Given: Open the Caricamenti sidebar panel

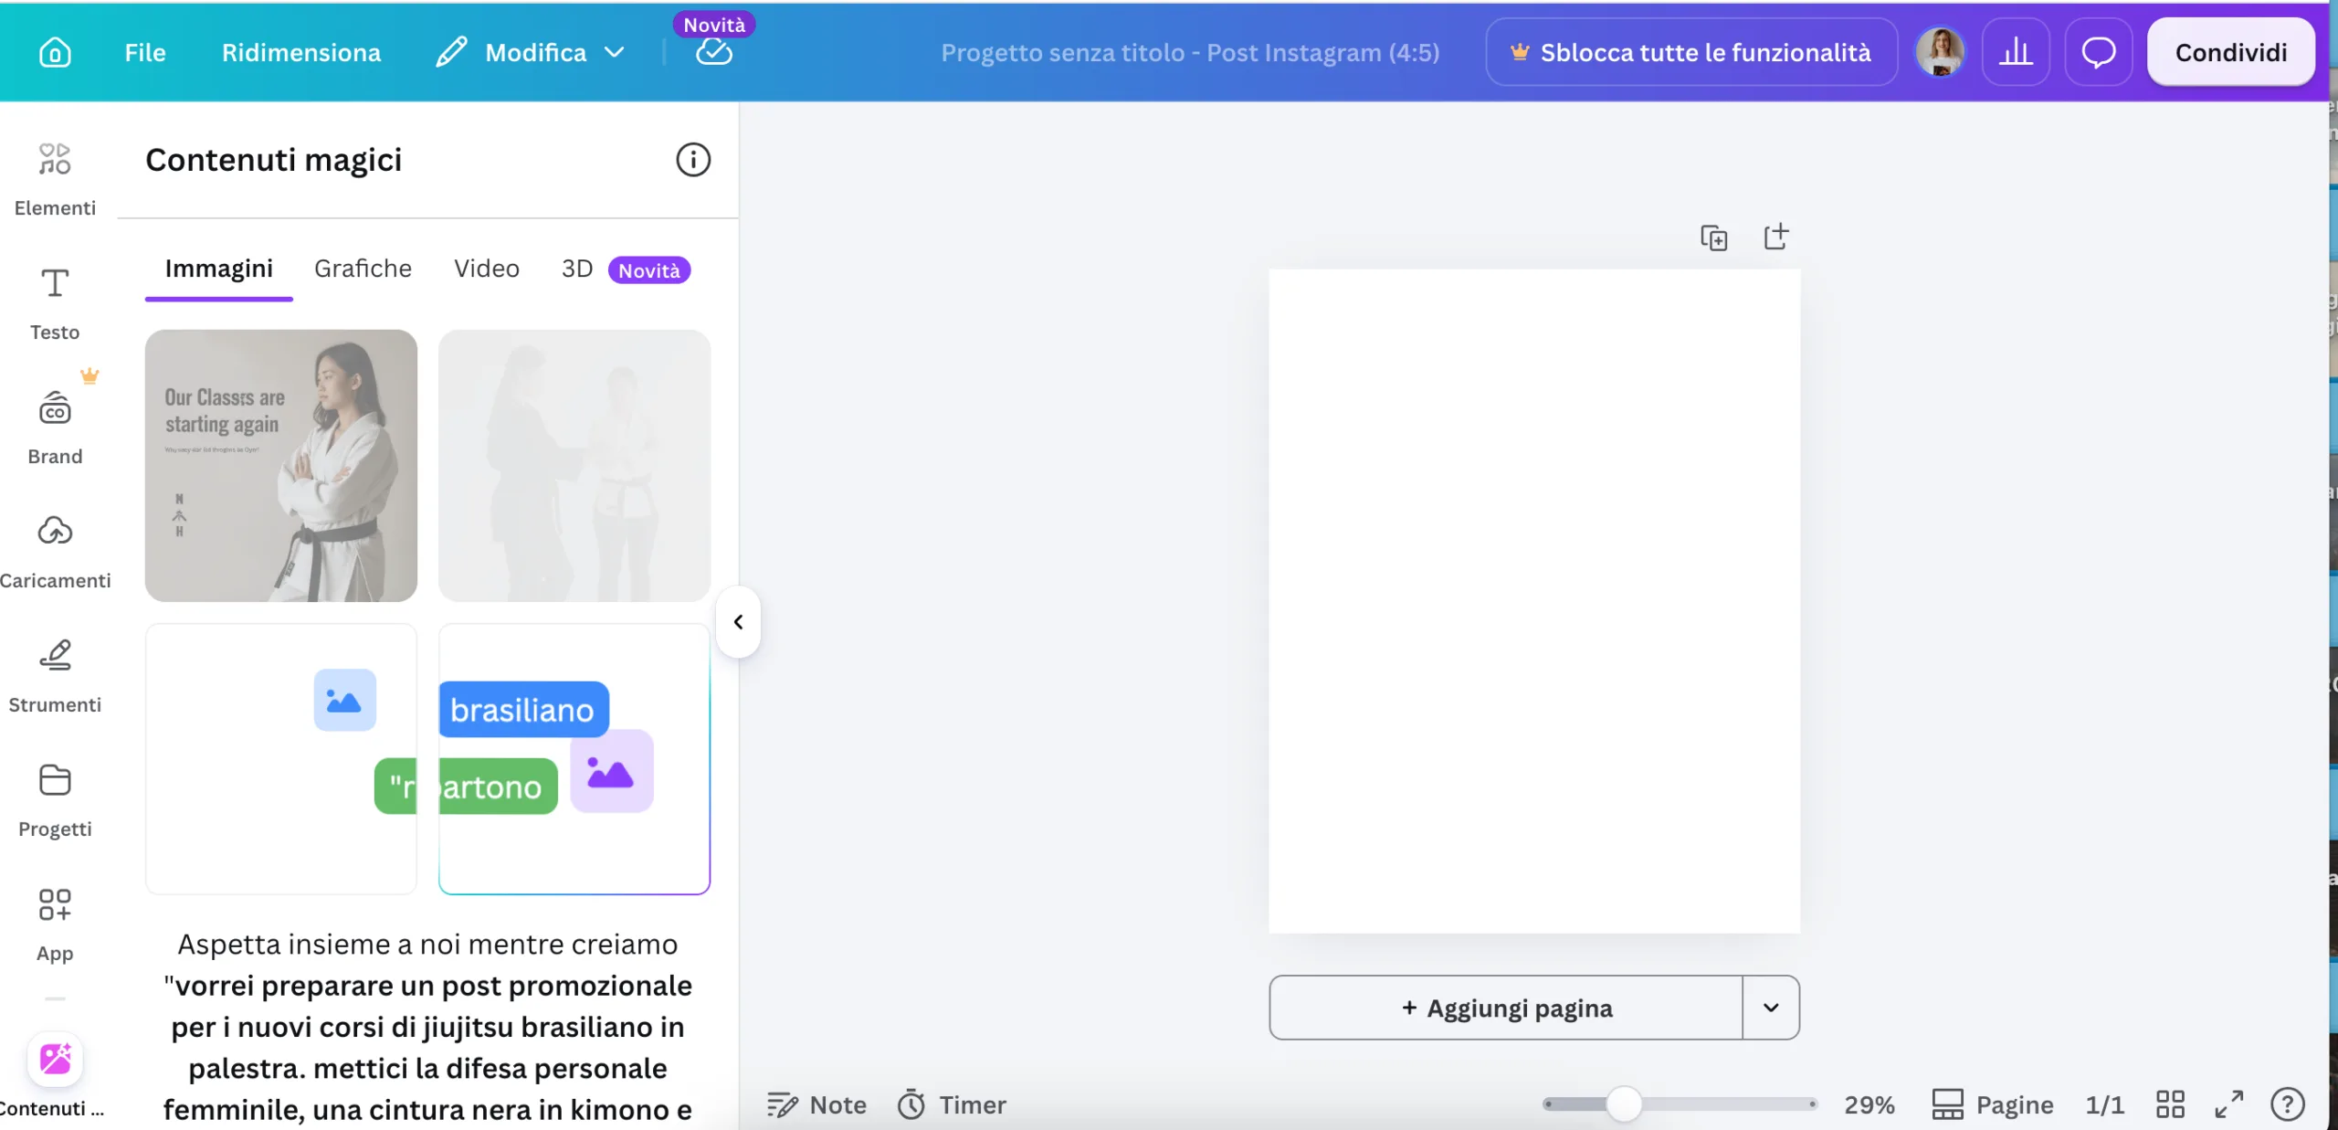Looking at the screenshot, I should pos(55,552).
